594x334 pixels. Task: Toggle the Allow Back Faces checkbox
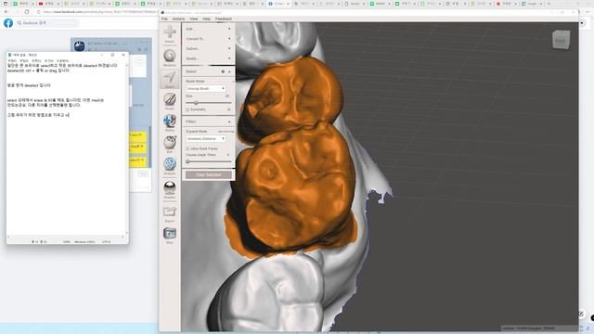tap(187, 148)
